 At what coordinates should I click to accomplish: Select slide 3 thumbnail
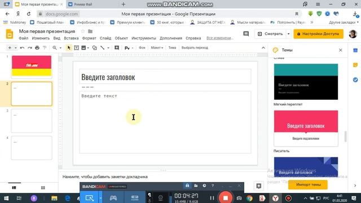coord(32,121)
